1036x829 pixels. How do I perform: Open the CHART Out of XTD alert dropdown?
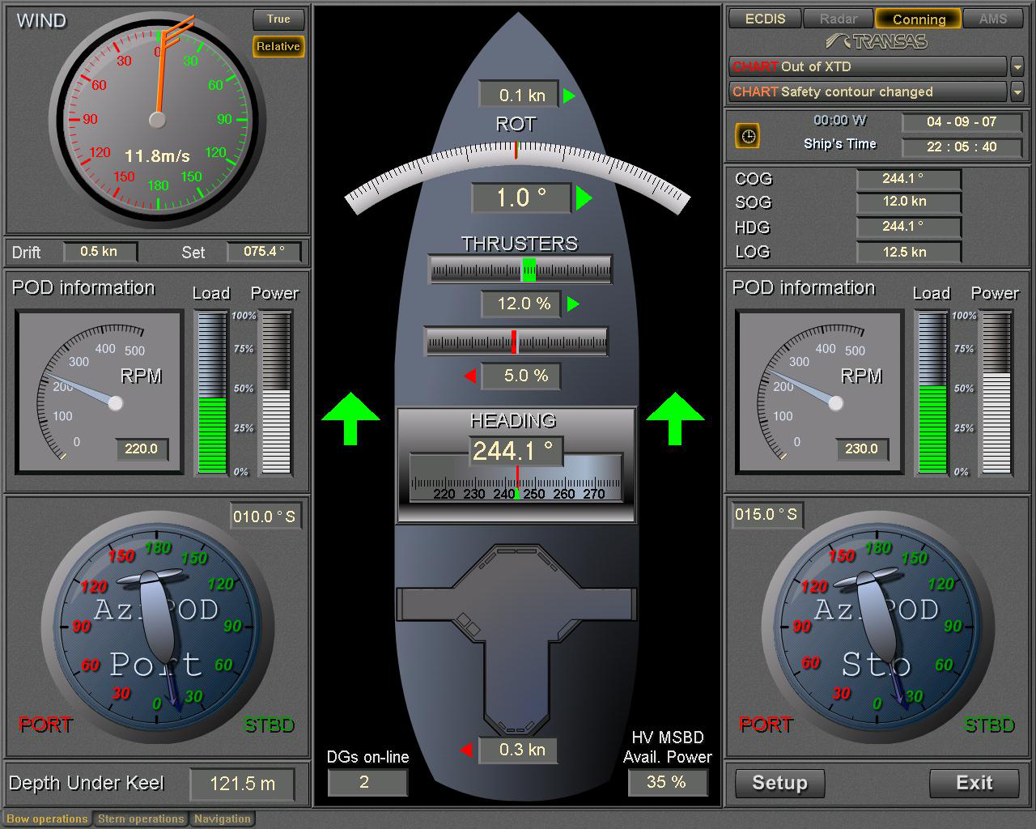(1017, 66)
